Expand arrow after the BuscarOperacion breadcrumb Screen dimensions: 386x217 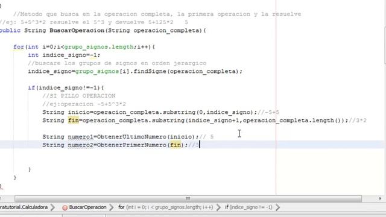pyautogui.click(x=112, y=207)
